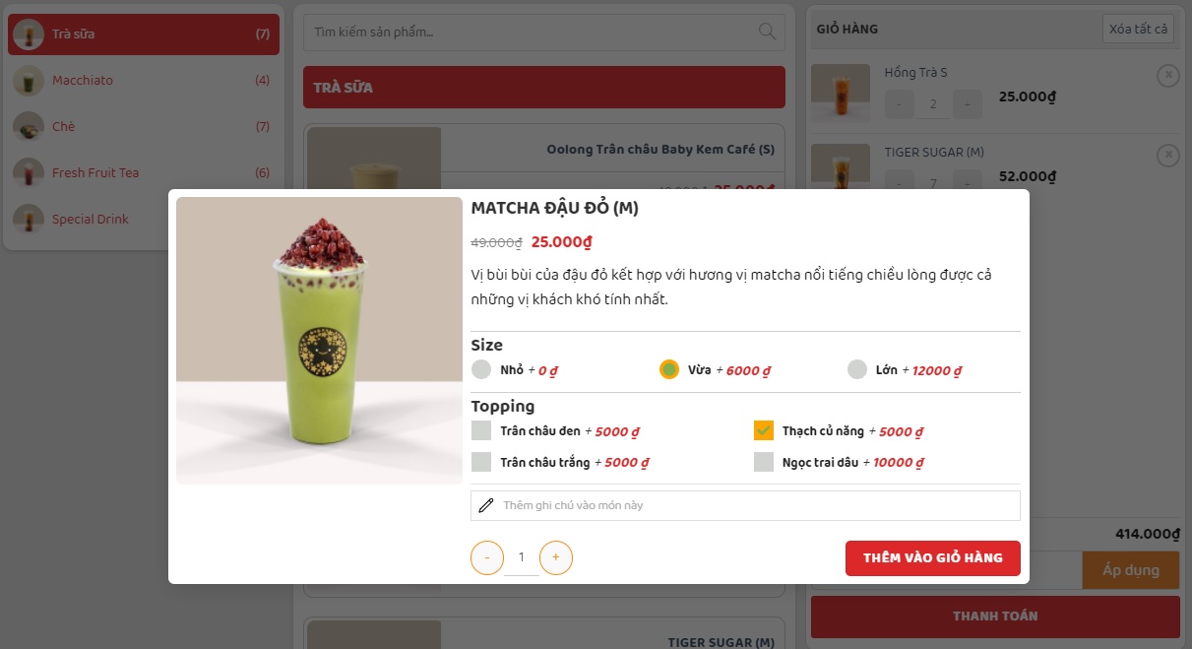Click the search magnifier icon
1192x649 pixels.
768,32
